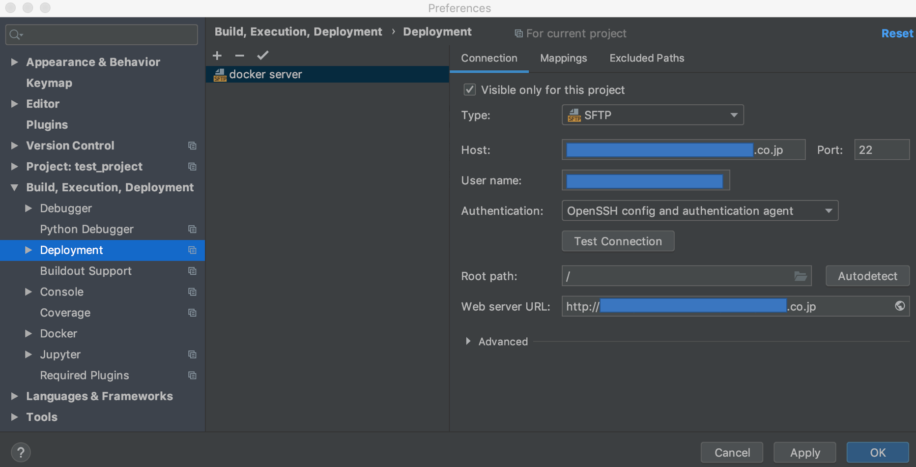
Task: Click the help question mark icon
Action: click(21, 452)
